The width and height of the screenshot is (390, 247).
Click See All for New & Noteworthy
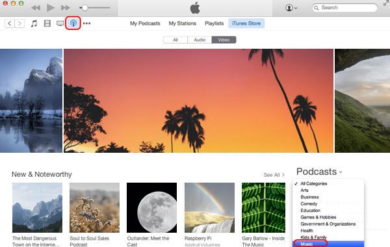click(x=274, y=175)
